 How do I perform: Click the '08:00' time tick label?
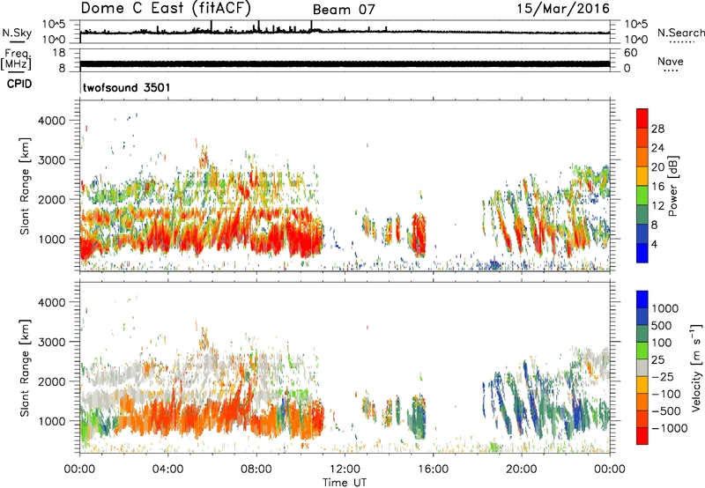(x=256, y=470)
